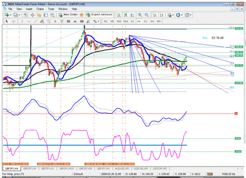The width and height of the screenshot is (246, 178).
Task: Select the Cursor arrow tool
Action: [7, 21]
